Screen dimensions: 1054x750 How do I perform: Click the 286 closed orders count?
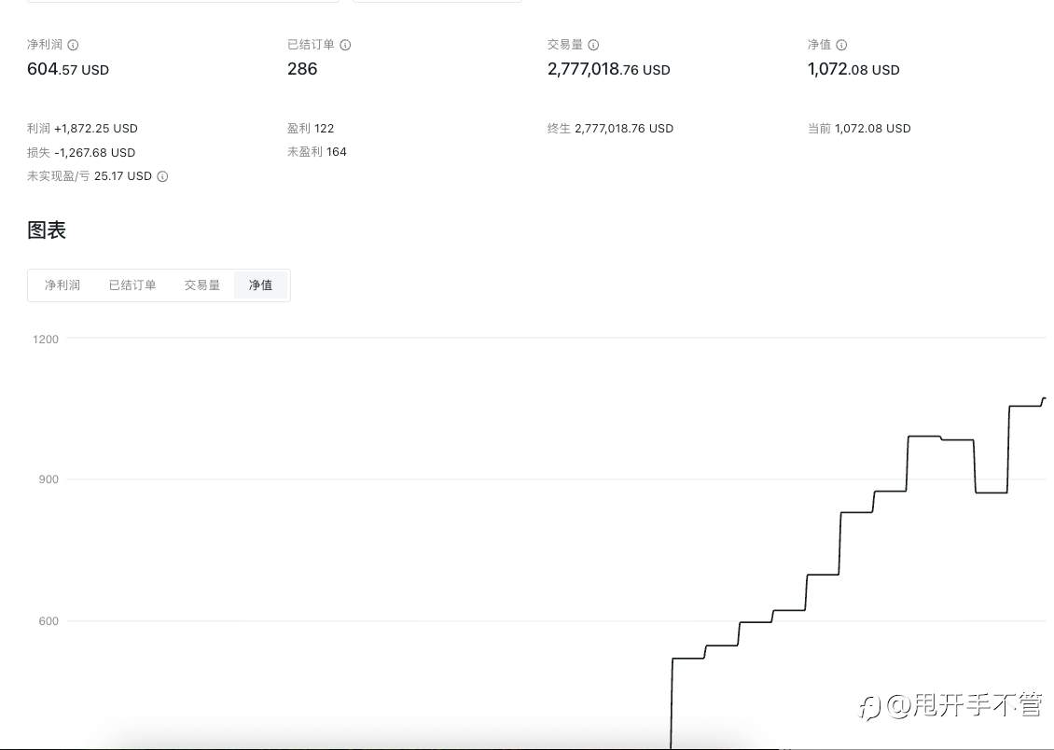tap(302, 69)
